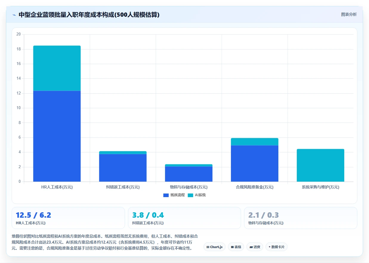Click x-axis label 合规风险准备金(万元)

[x=255, y=187]
